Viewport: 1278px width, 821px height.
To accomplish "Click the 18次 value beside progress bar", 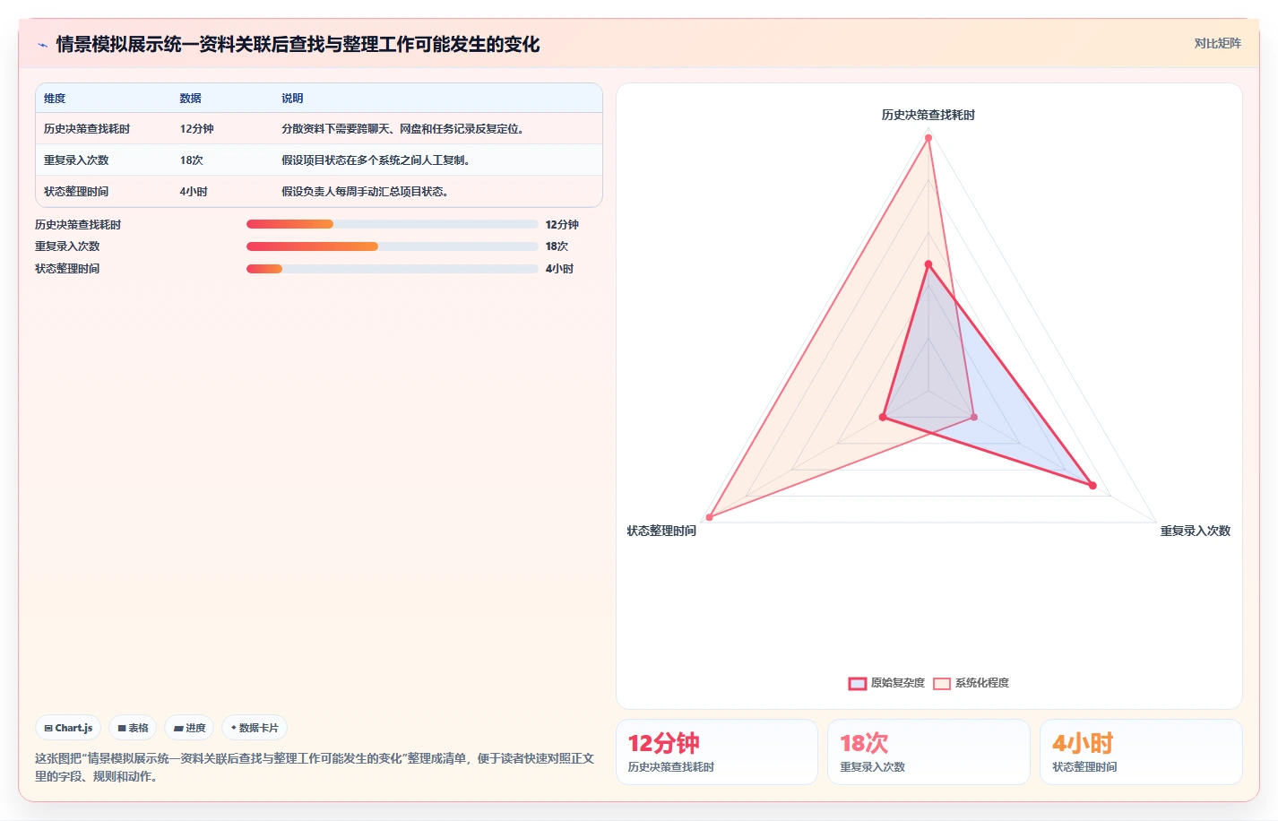I will click(557, 246).
